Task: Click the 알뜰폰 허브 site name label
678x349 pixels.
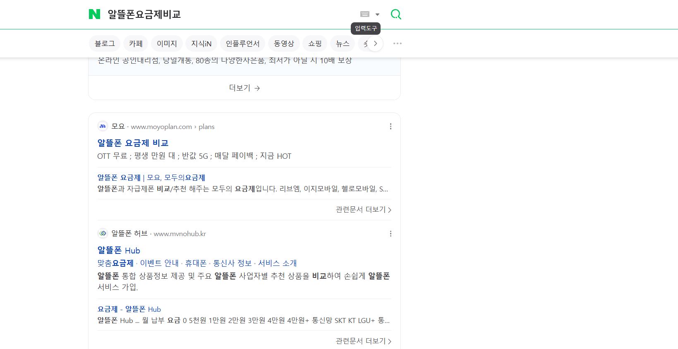Action: click(129, 234)
